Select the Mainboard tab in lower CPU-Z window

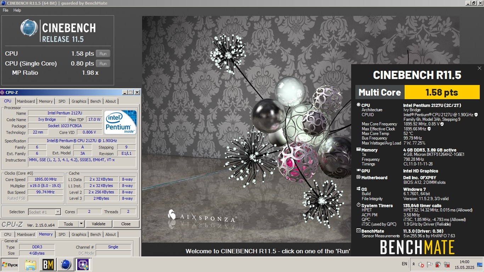(26, 234)
